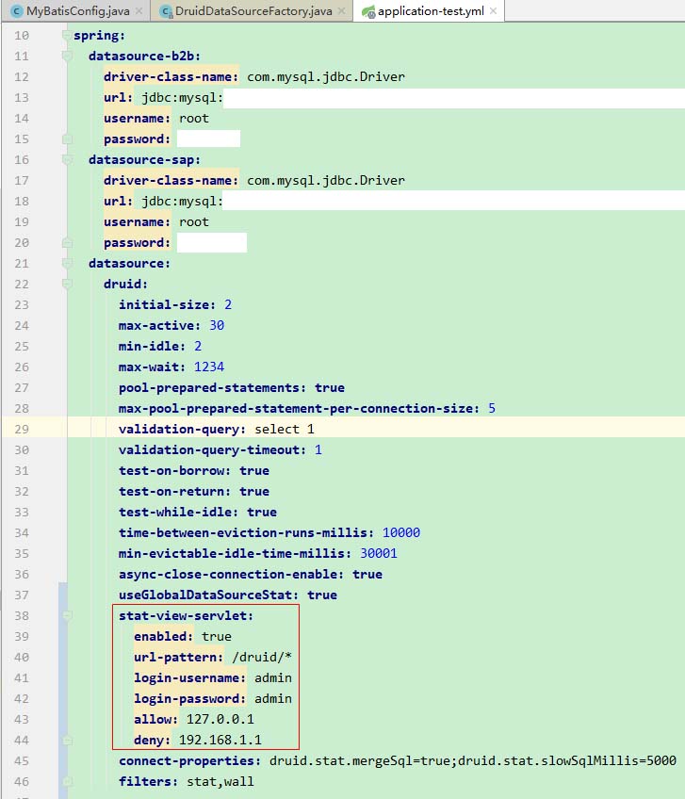
Task: Click the '/druid/*' url-pattern value
Action: point(262,658)
